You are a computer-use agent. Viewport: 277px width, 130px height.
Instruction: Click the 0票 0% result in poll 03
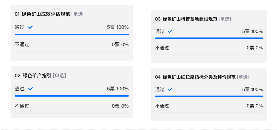click(254, 48)
